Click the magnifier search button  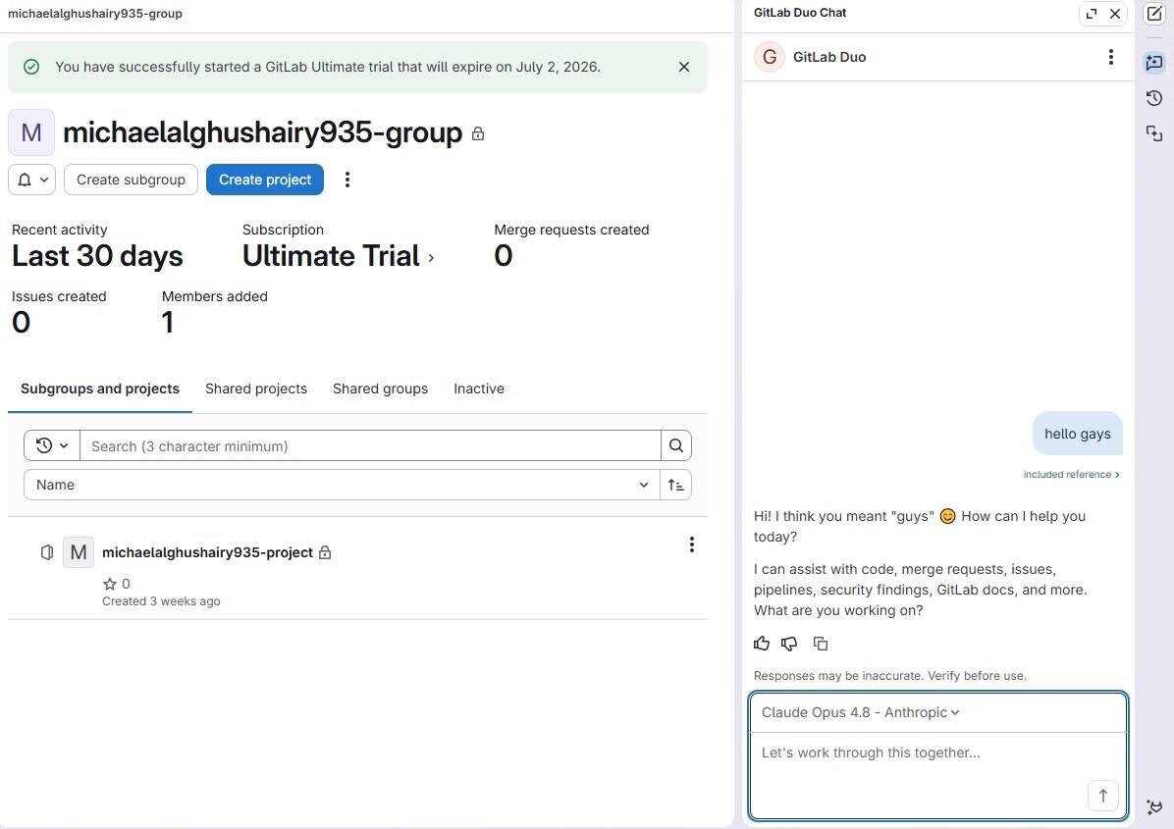(x=676, y=446)
